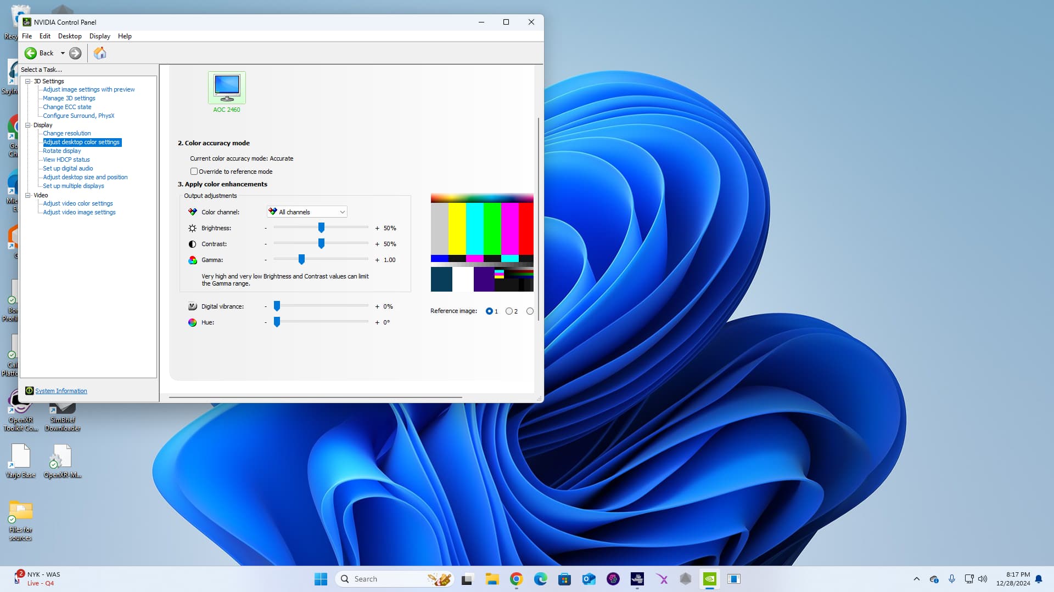Click the Brightness sun icon

[192, 228]
